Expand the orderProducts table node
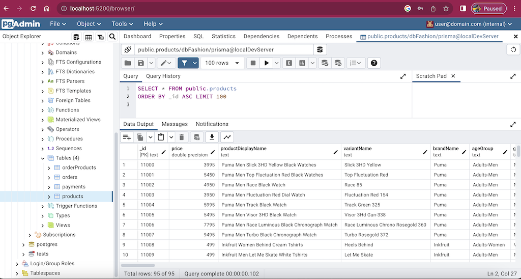521x279 pixels. pyautogui.click(x=49, y=168)
